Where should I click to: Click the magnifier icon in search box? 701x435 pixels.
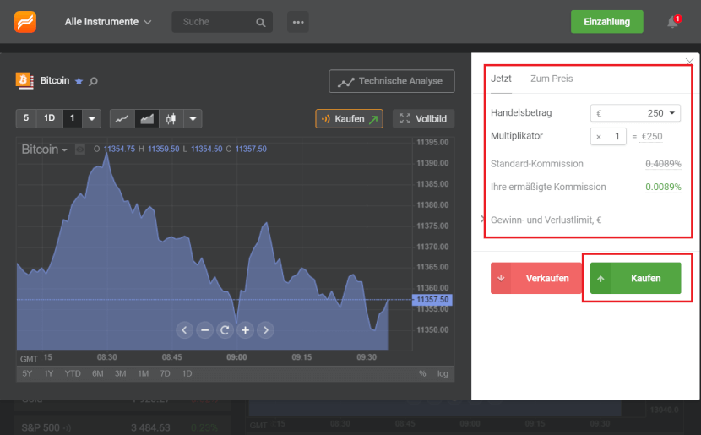tap(261, 22)
